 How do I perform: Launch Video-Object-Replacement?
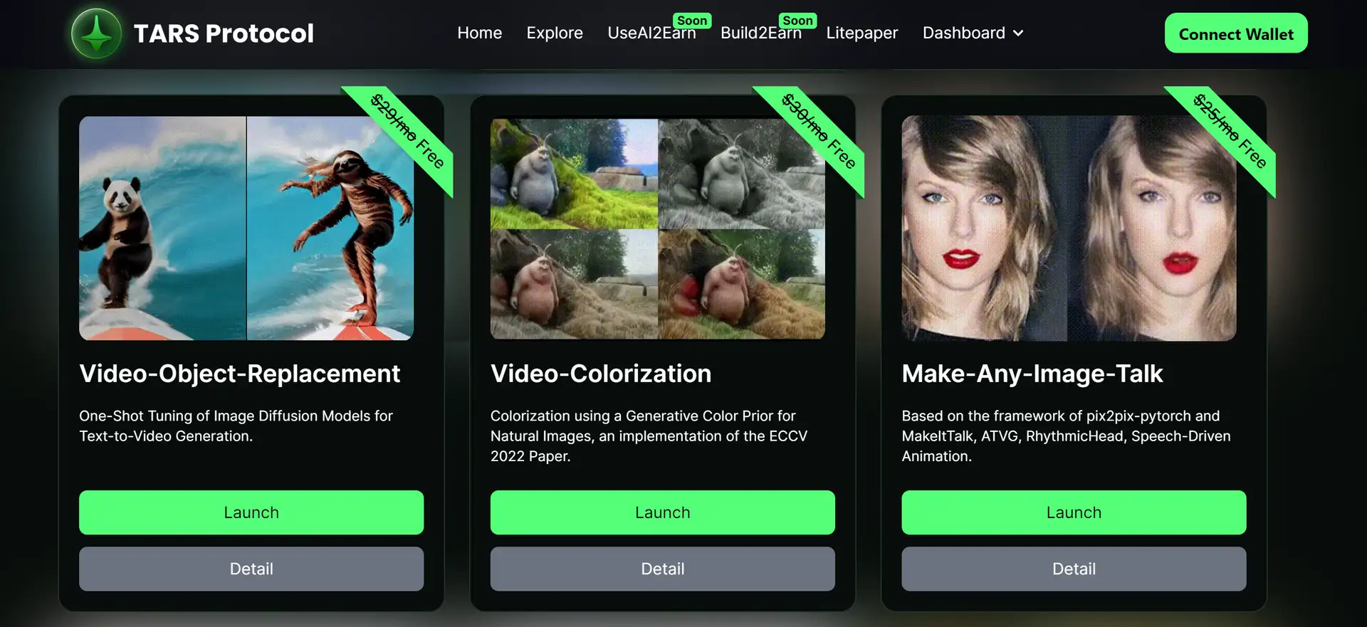(x=251, y=512)
